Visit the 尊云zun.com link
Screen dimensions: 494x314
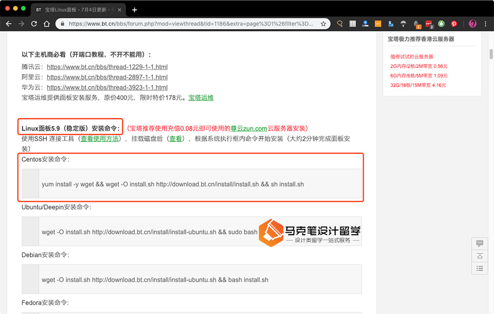(x=249, y=128)
